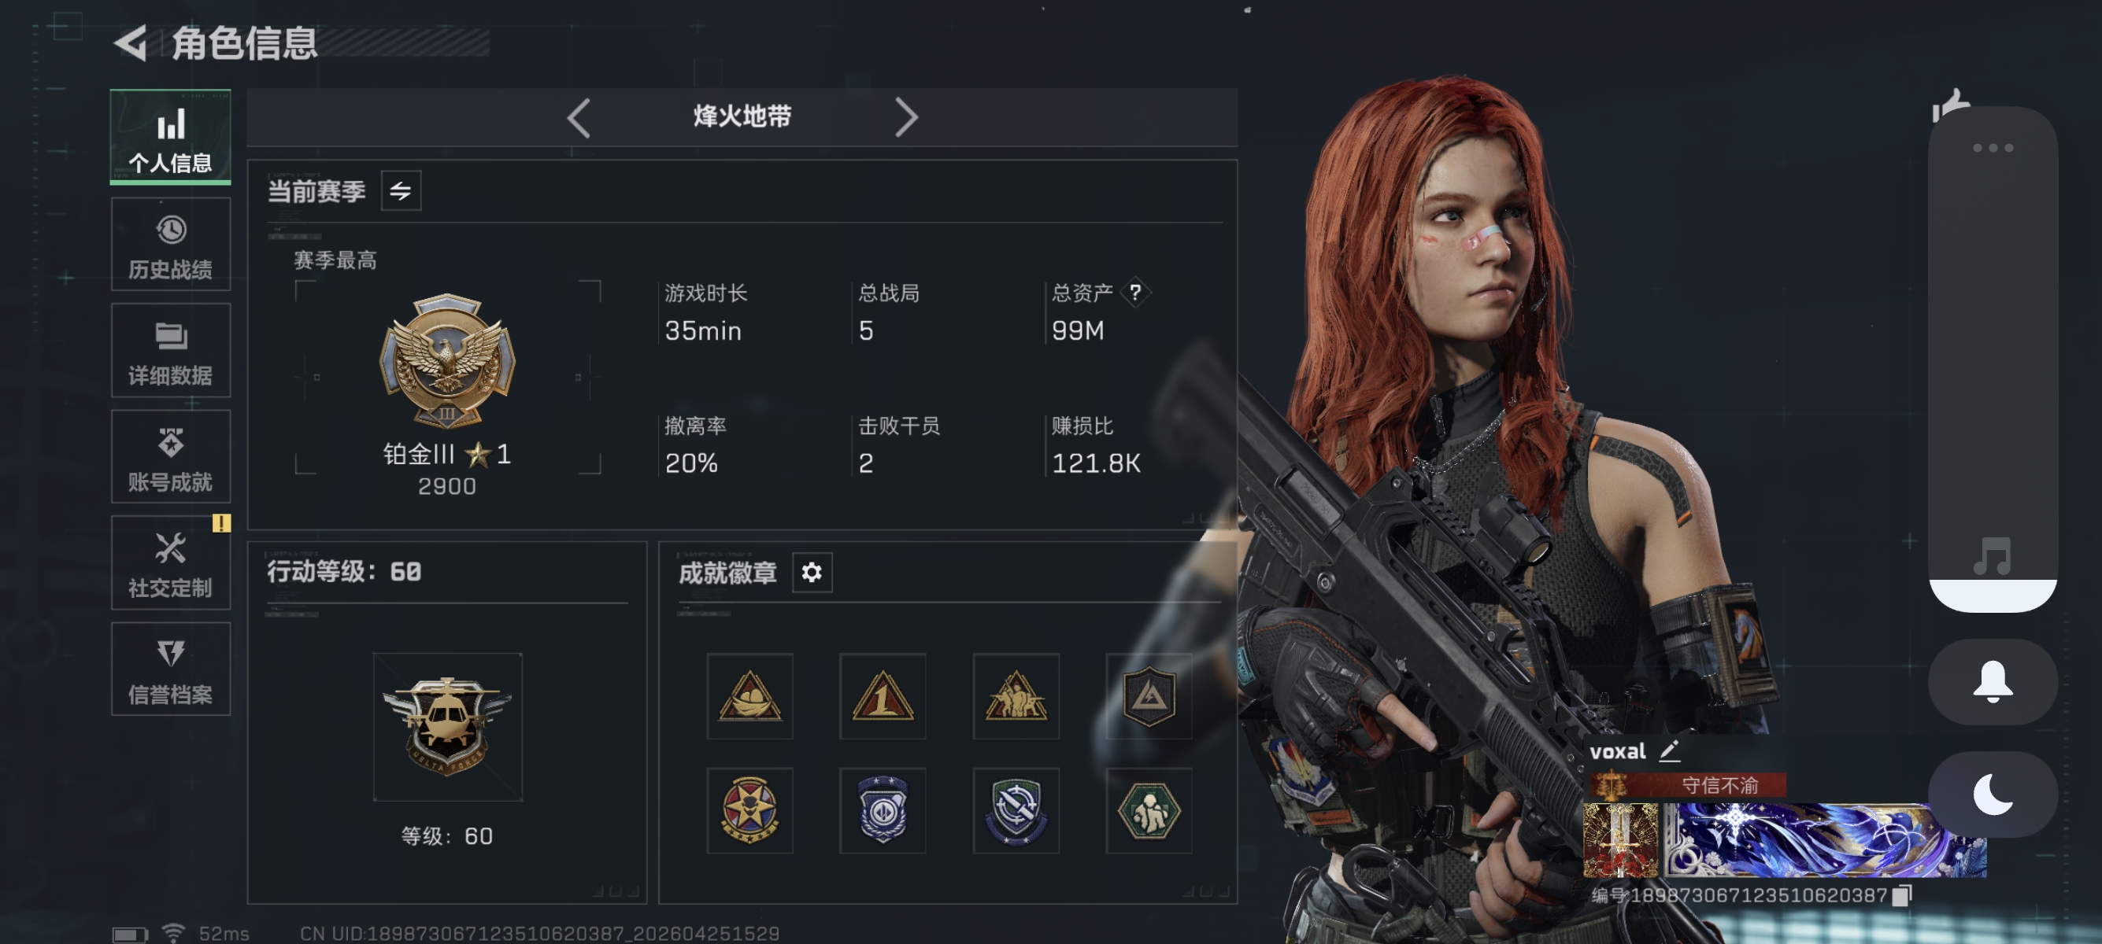The height and width of the screenshot is (944, 2102).
Task: Click the helicopter level 60 badge
Action: (447, 726)
